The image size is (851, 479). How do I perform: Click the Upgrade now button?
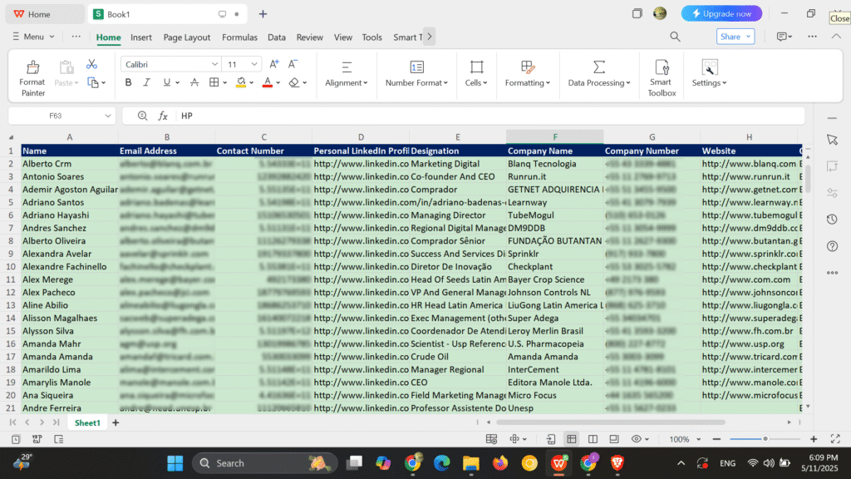pos(721,13)
